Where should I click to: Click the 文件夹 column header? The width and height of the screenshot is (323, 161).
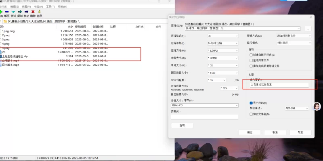[x=139, y=27]
